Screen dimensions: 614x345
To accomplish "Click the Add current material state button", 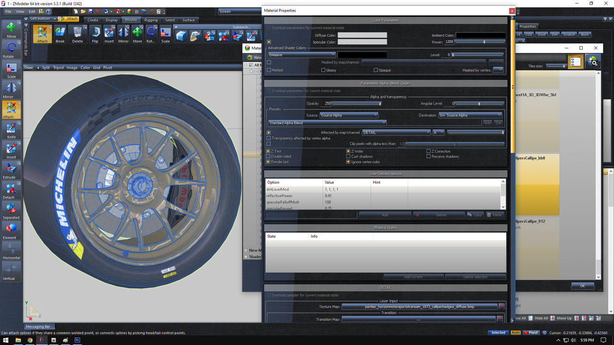I will [413, 277].
